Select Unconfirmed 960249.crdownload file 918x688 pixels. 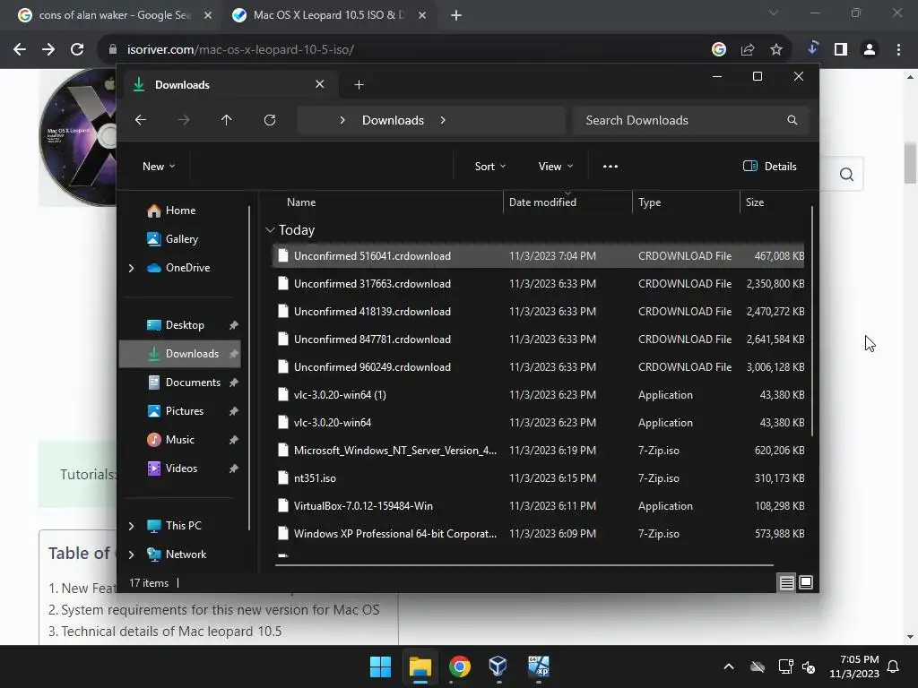538,367
